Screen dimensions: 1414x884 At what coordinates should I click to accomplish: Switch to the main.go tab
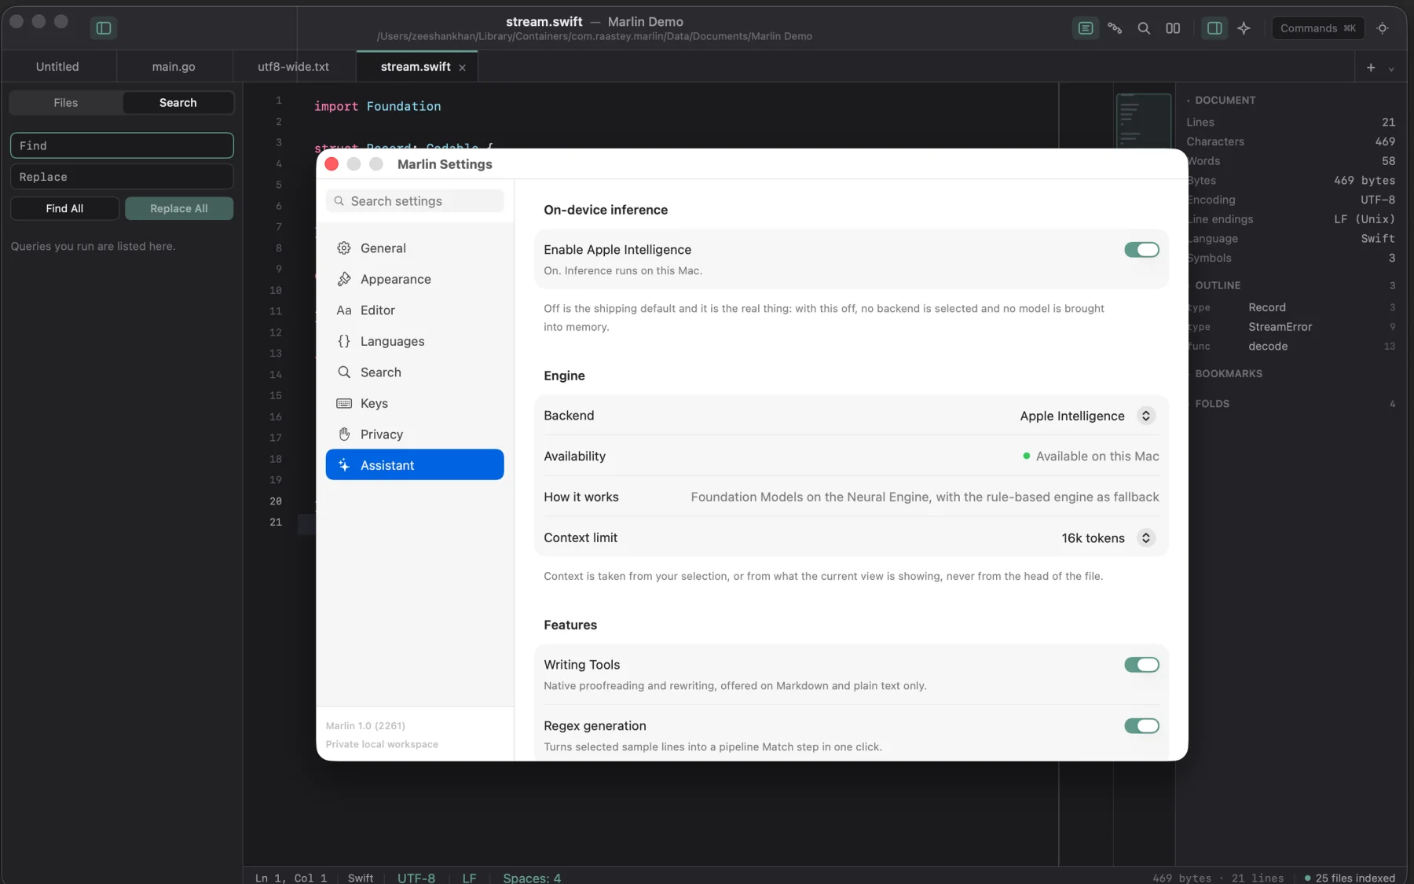[x=174, y=67]
